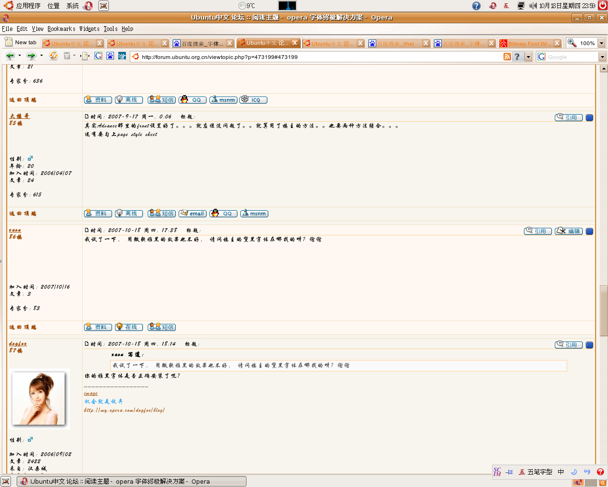Open the Opera panel icon in GNOME top bar
Screen dimensions: 608x487
click(x=88, y=6)
